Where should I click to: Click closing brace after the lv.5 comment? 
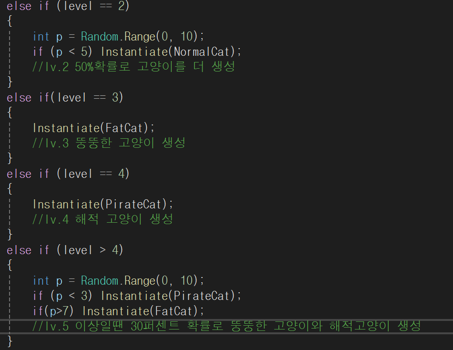point(10,341)
